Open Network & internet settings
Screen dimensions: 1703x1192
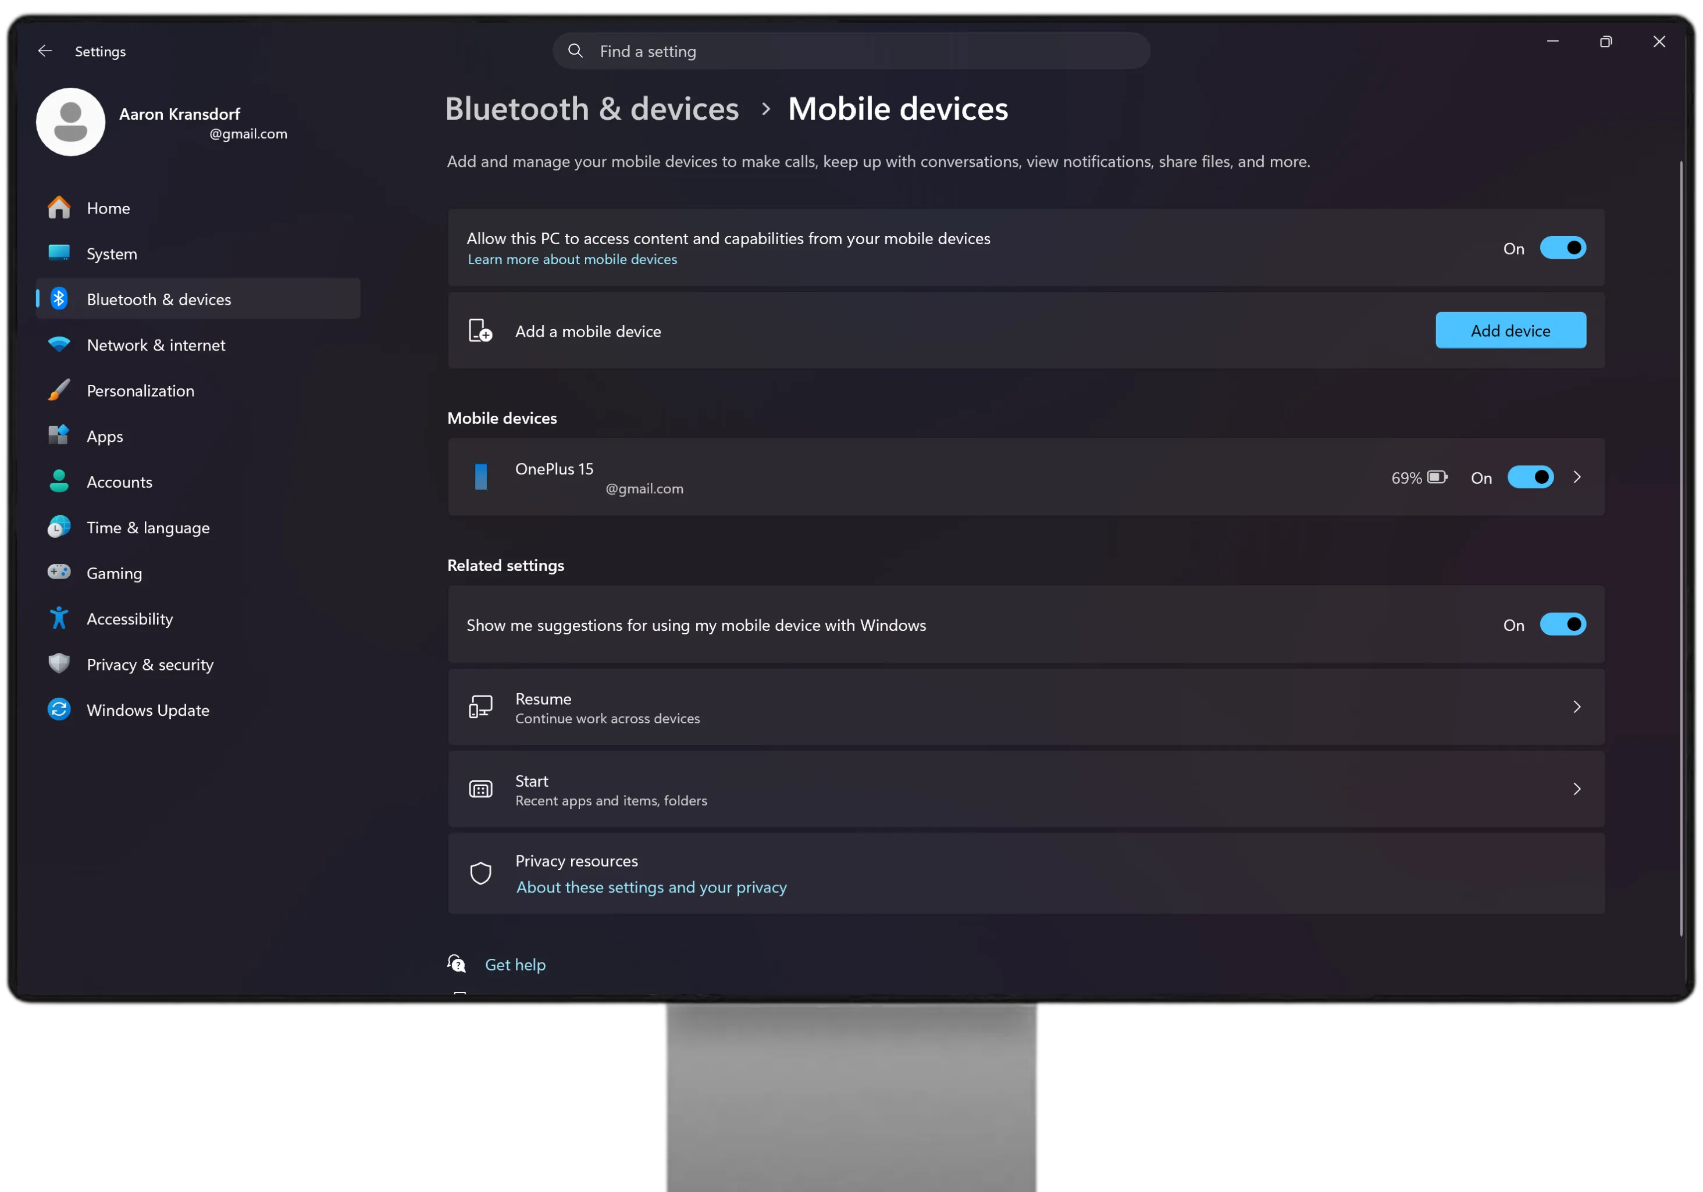click(198, 345)
